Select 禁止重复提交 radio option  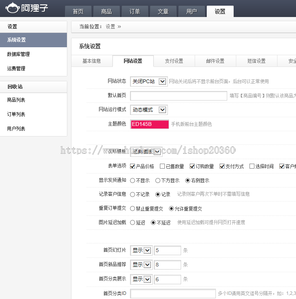tap(133, 209)
